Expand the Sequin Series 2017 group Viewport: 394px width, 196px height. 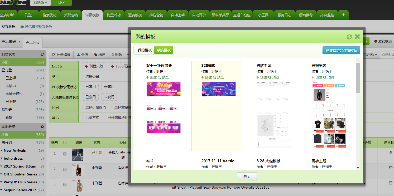tap(1, 190)
